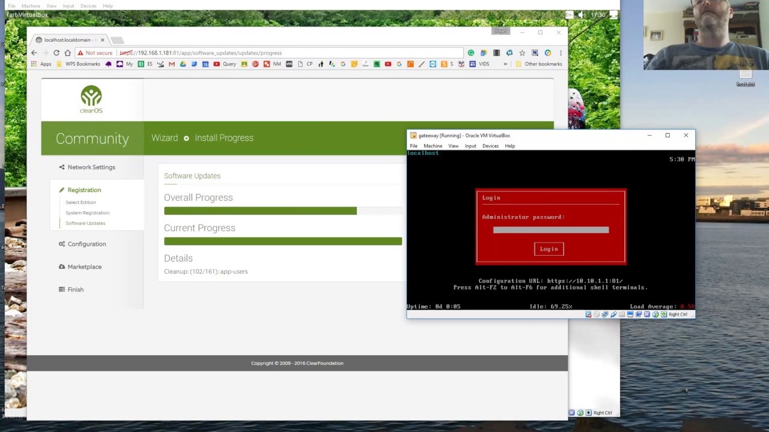
Task: Click the Software Updates heading
Action: click(x=192, y=176)
